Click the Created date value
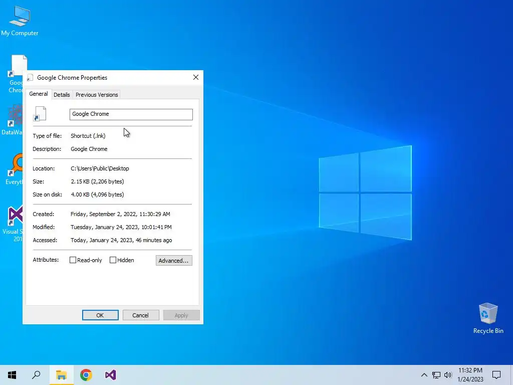This screenshot has width=513, height=385. tap(120, 214)
